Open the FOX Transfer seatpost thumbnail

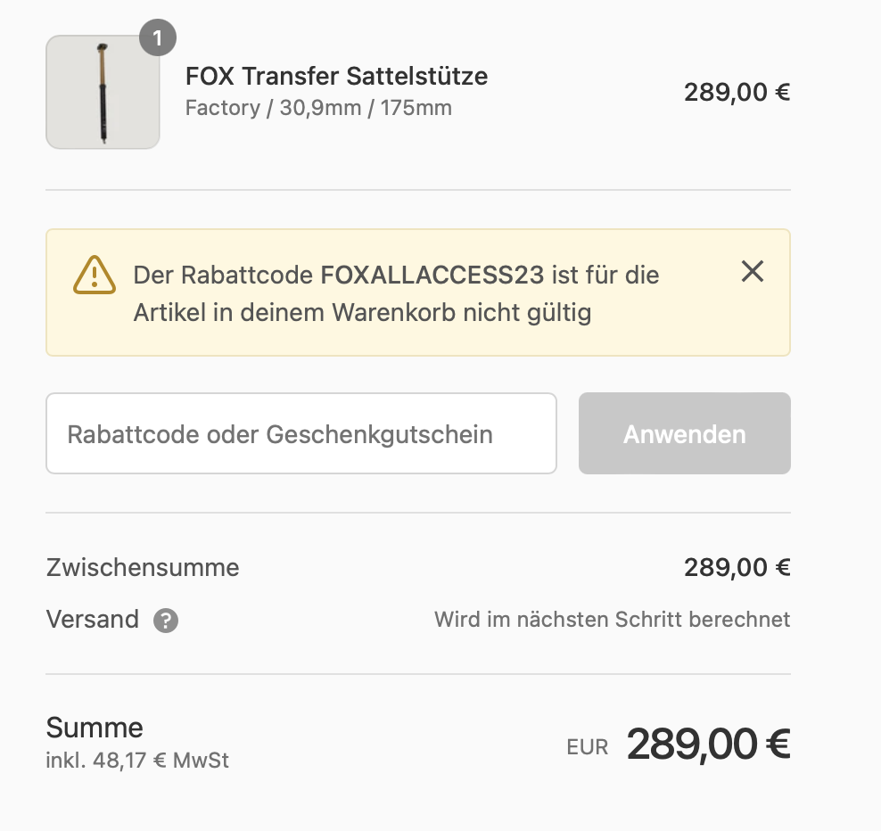pos(103,92)
